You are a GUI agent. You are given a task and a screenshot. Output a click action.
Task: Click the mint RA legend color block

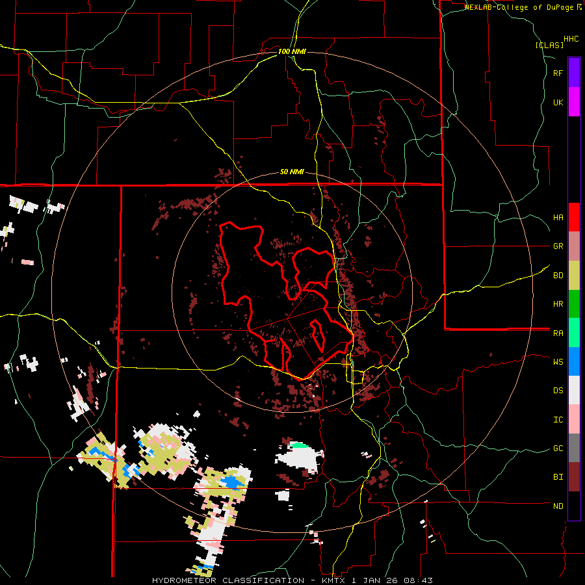tap(574, 333)
